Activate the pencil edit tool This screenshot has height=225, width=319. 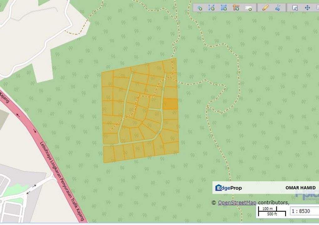(265, 8)
